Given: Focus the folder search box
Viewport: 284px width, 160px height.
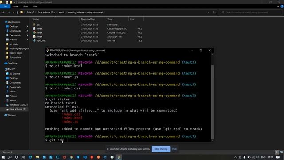Looking at the screenshot, I should (x=250, y=12).
